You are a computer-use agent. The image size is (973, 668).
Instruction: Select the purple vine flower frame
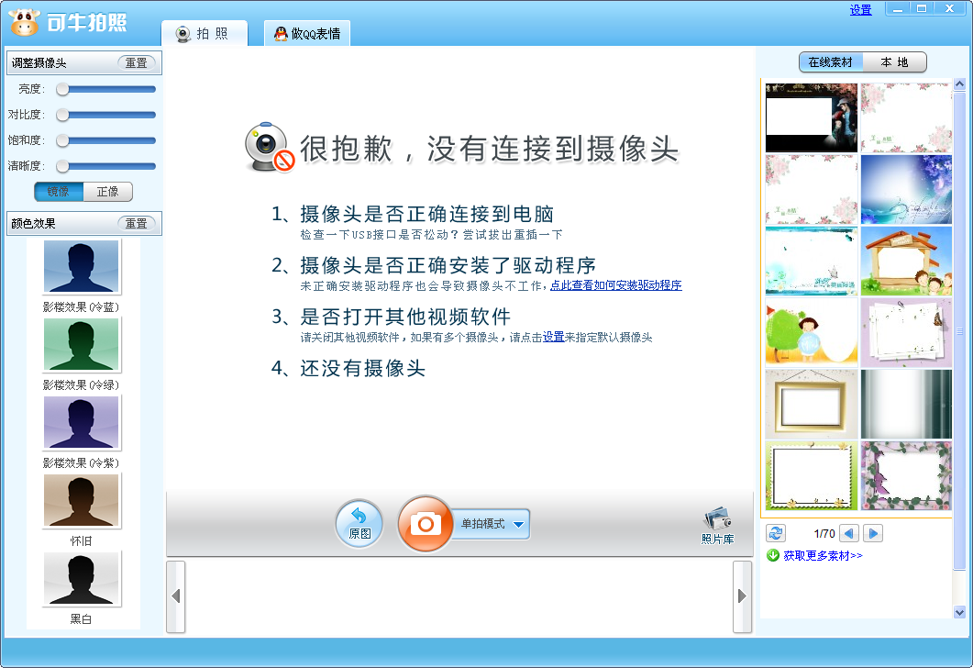pos(906,475)
